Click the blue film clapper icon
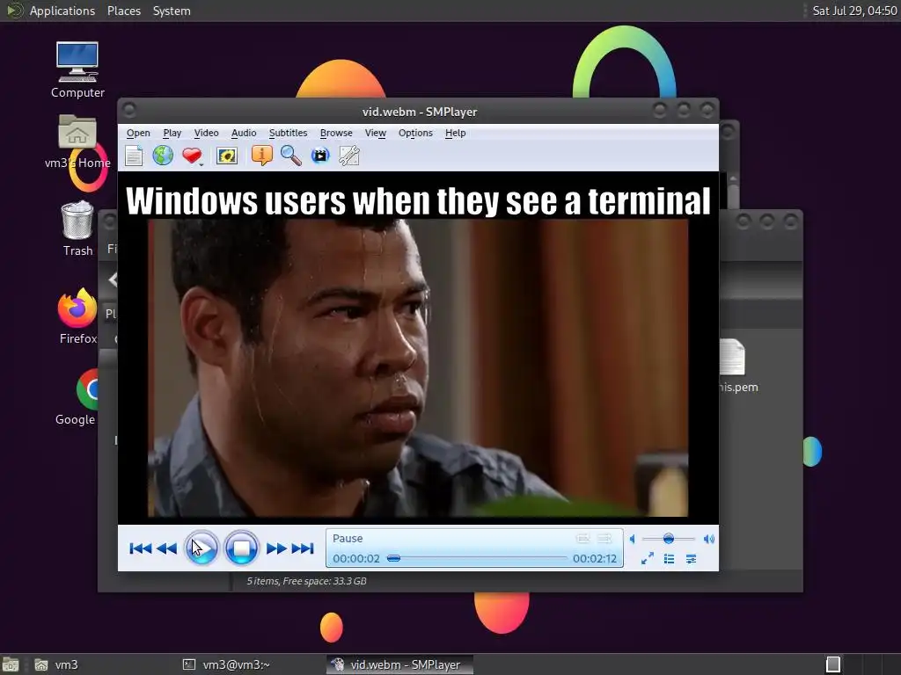Viewport: 901px width, 675px height. click(320, 156)
